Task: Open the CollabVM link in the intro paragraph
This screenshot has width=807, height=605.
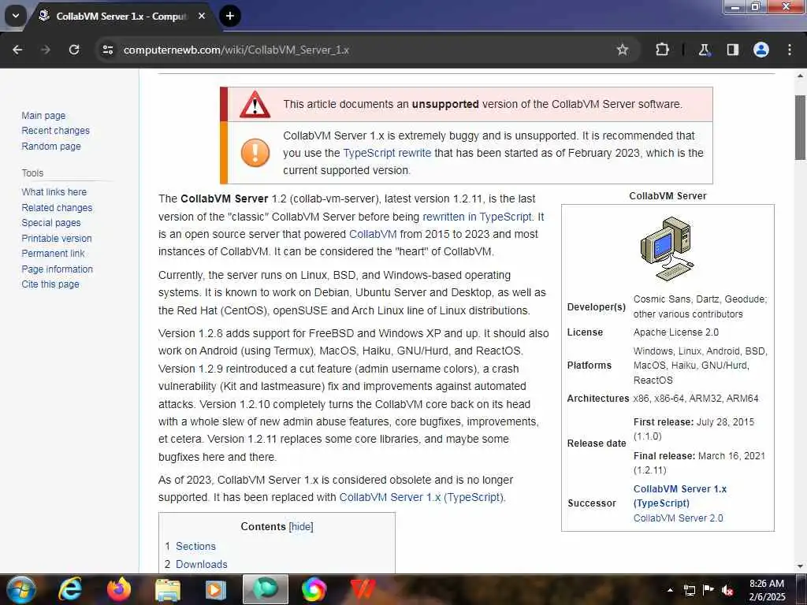Action: (x=373, y=234)
